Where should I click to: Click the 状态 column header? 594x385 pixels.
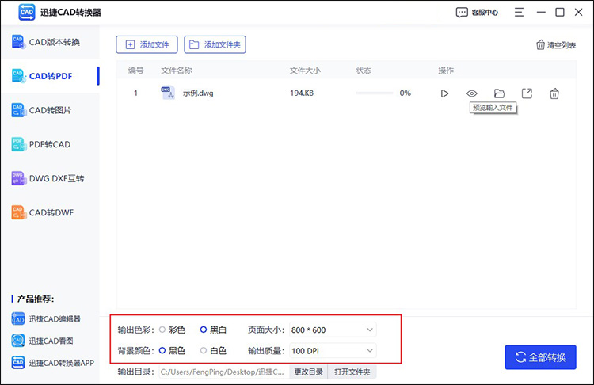pos(364,71)
